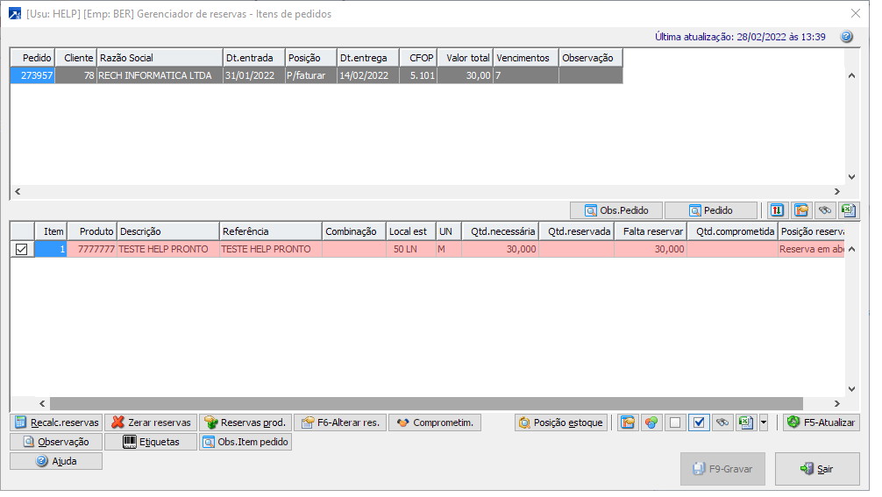Open the Comprometim. button
The height and width of the screenshot is (497, 882).
[x=435, y=422]
